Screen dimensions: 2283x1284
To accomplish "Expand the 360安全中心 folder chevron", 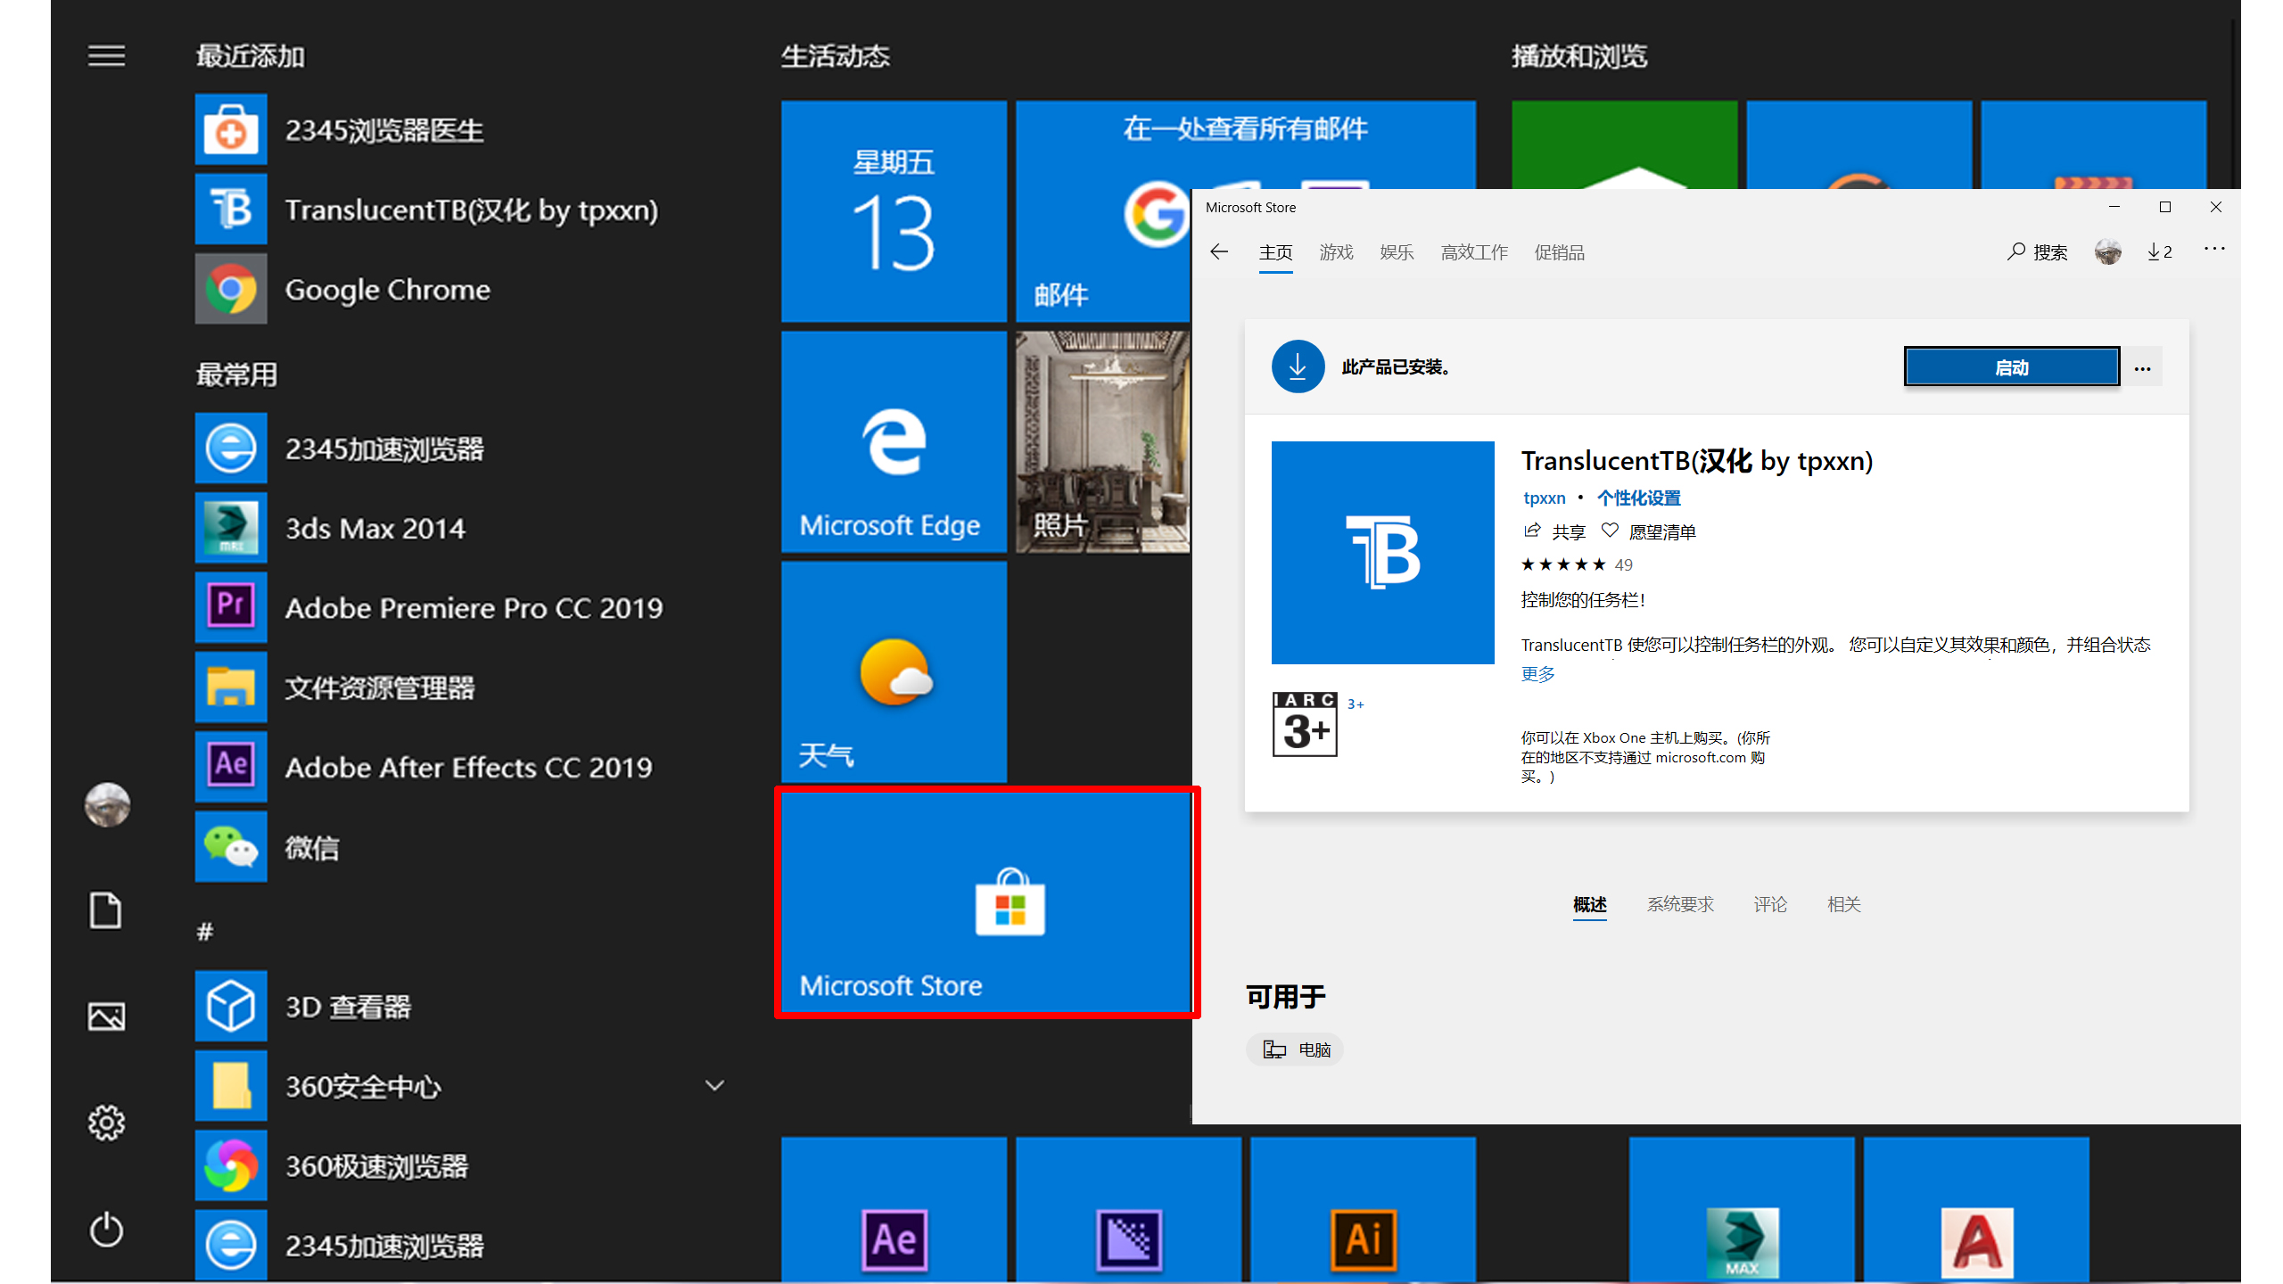I will [714, 1086].
